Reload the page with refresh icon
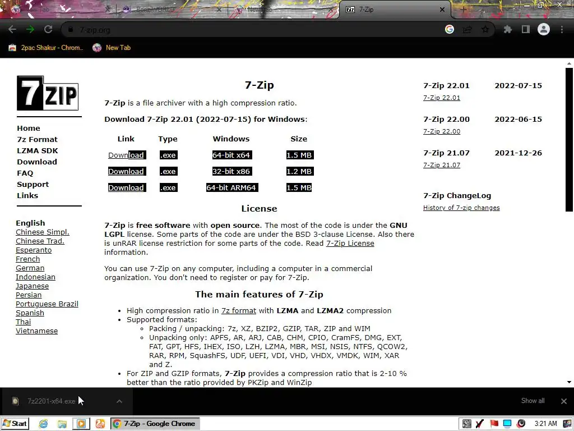 48,29
